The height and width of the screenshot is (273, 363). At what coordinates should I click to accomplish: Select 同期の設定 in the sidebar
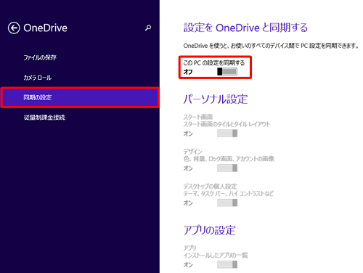click(x=80, y=97)
